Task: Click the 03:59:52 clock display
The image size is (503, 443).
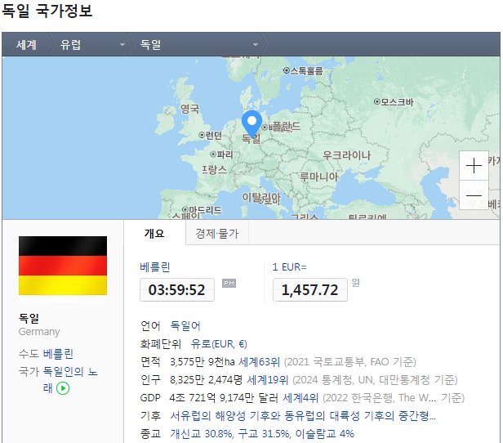Action: tap(176, 289)
